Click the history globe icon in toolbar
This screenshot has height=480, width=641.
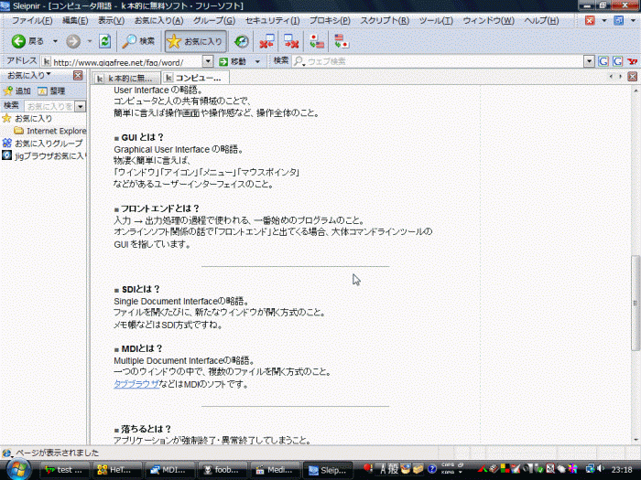(241, 41)
